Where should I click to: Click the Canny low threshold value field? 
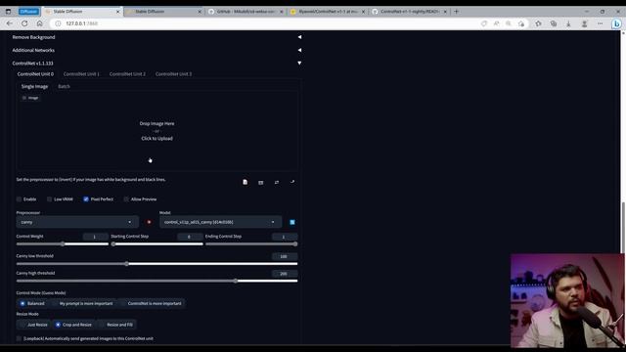click(x=285, y=256)
